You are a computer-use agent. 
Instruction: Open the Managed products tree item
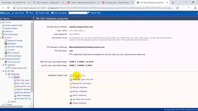pyautogui.click(x=12, y=59)
